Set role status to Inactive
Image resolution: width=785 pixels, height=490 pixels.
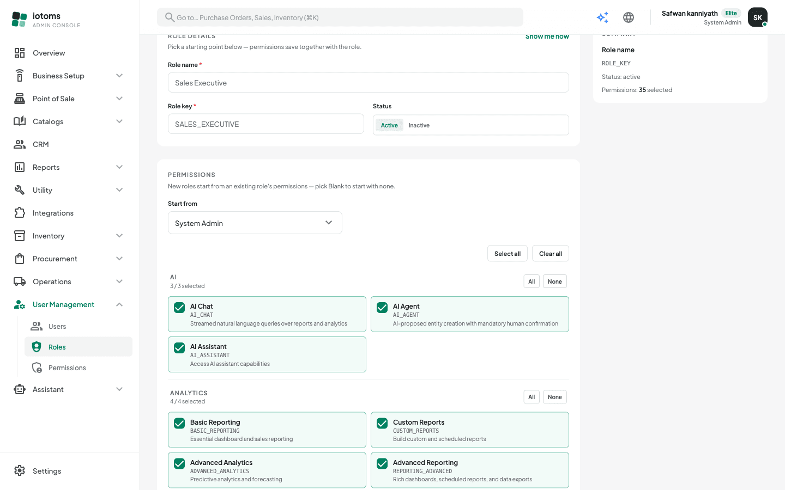(419, 125)
